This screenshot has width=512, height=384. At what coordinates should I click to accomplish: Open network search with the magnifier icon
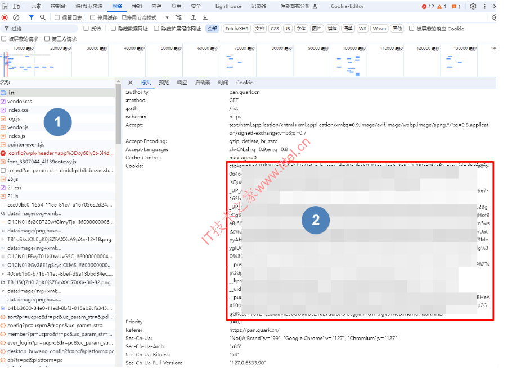43,17
